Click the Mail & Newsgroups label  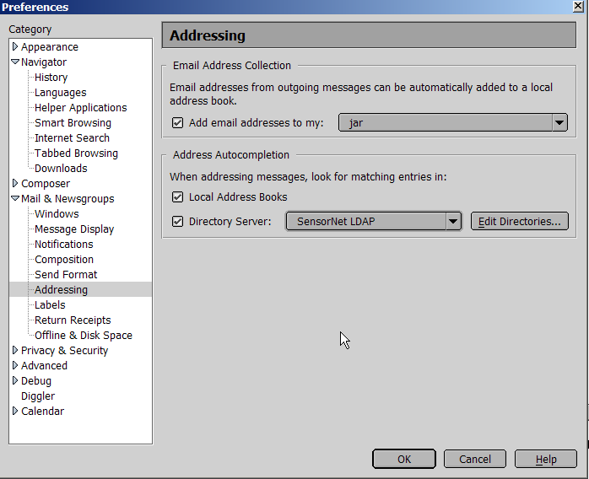68,198
